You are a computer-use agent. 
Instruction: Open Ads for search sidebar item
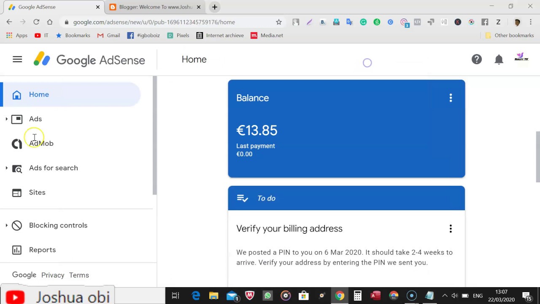pos(54,168)
